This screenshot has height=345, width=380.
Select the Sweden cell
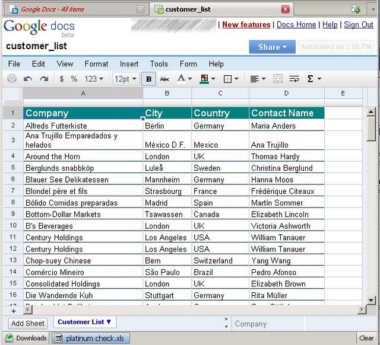click(x=220, y=168)
